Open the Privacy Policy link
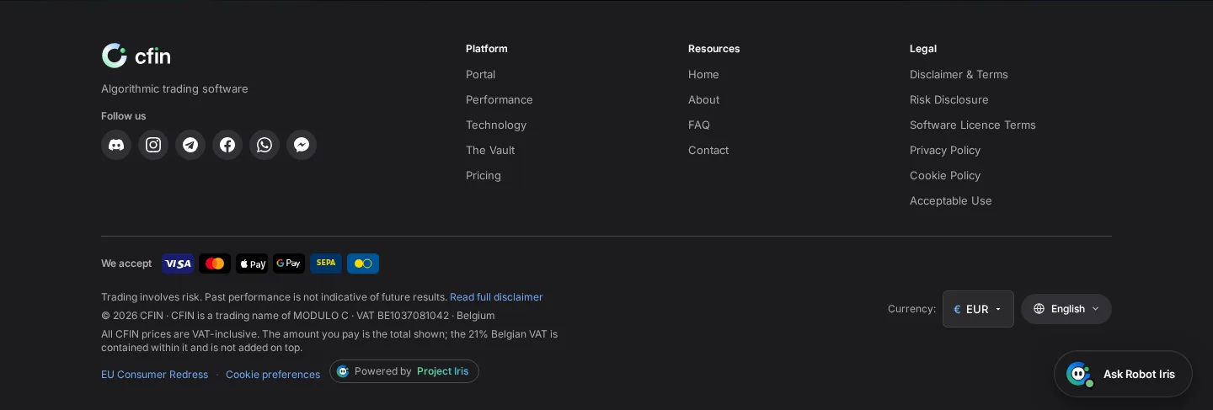Screen dimensions: 1213x410 [945, 150]
